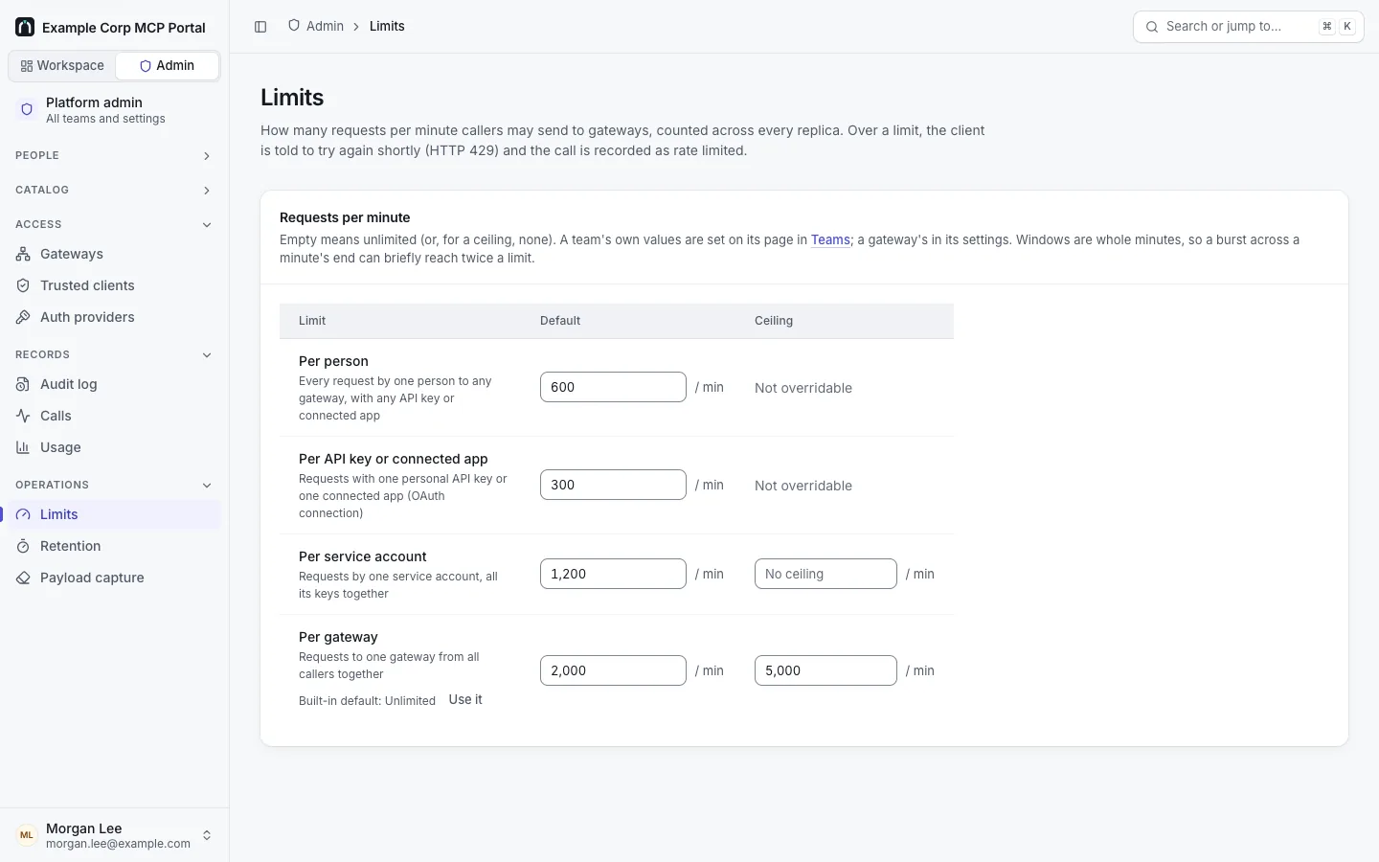The width and height of the screenshot is (1379, 862).
Task: Click the Per service account ceiling field
Action: [825, 574]
